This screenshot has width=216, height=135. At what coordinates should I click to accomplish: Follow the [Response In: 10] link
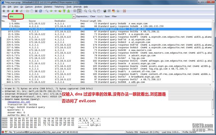19,102
